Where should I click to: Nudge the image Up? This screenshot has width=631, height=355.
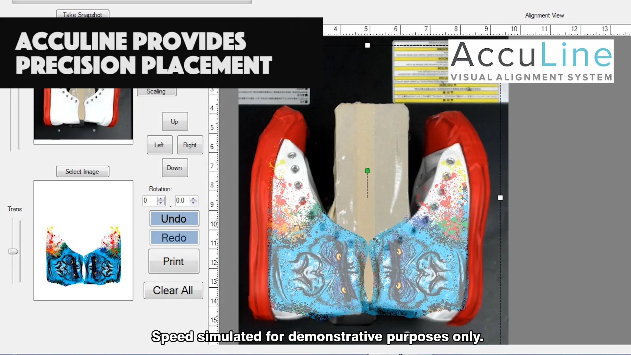coord(175,122)
